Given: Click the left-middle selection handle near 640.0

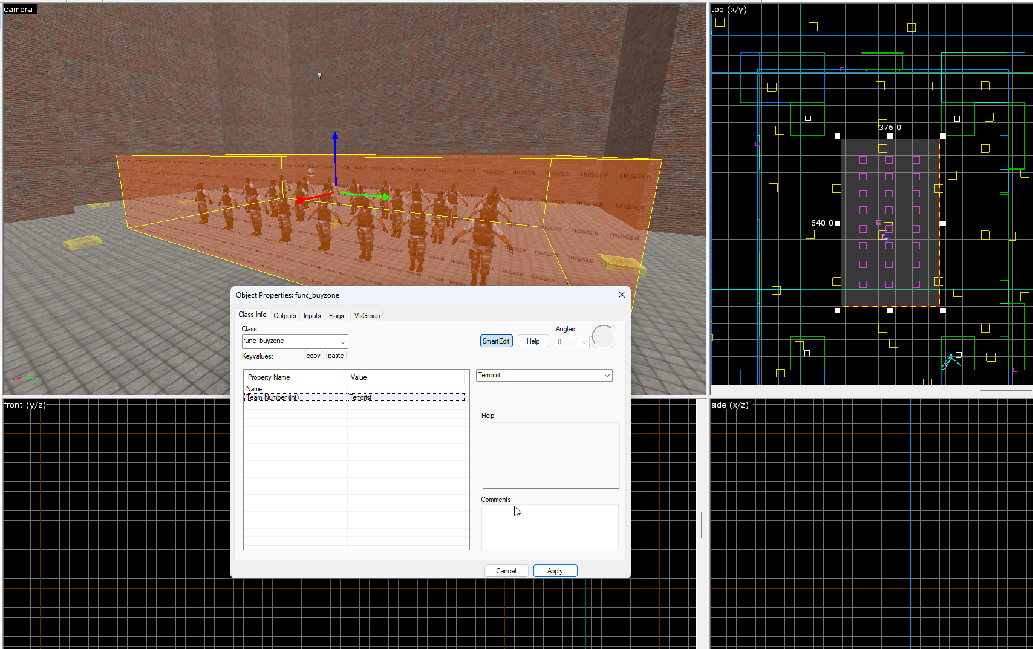Looking at the screenshot, I should click(837, 223).
